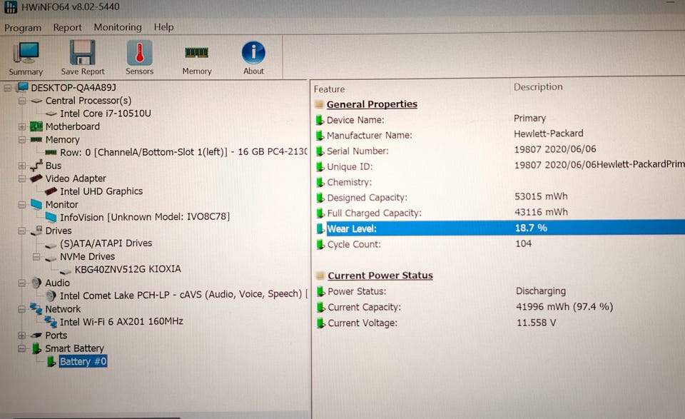
Task: Click the Bus tree node icon
Action: click(x=36, y=166)
